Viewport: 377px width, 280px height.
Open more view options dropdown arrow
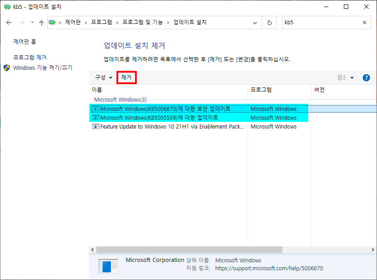click(x=352, y=78)
